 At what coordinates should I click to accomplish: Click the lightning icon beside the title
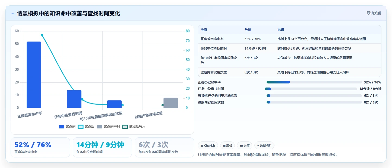point(13,14)
